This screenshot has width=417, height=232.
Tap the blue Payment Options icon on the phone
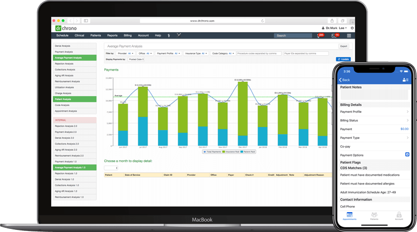(407, 154)
